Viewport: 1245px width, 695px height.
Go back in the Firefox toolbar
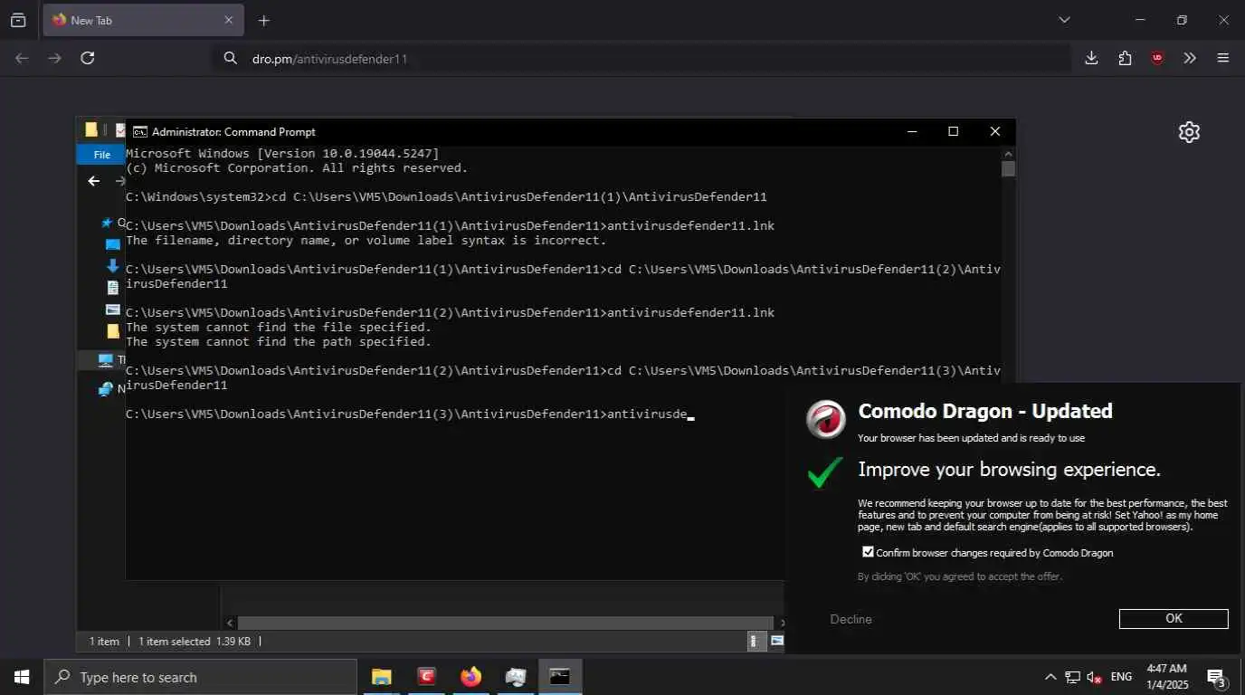(22, 58)
